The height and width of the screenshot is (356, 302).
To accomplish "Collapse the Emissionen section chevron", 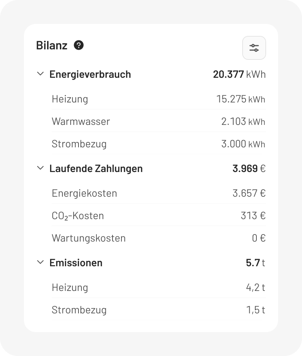I will click(40, 263).
